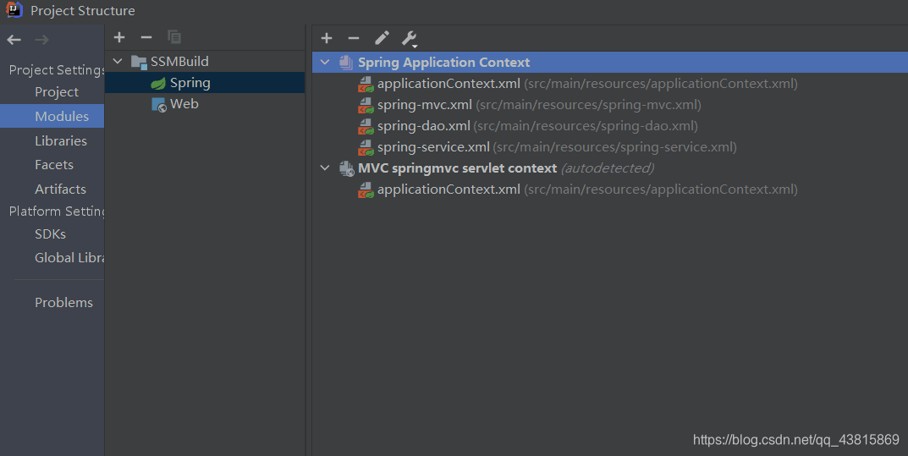The height and width of the screenshot is (456, 908).
Task: Collapse the SSMBuild module tree
Action: [118, 62]
